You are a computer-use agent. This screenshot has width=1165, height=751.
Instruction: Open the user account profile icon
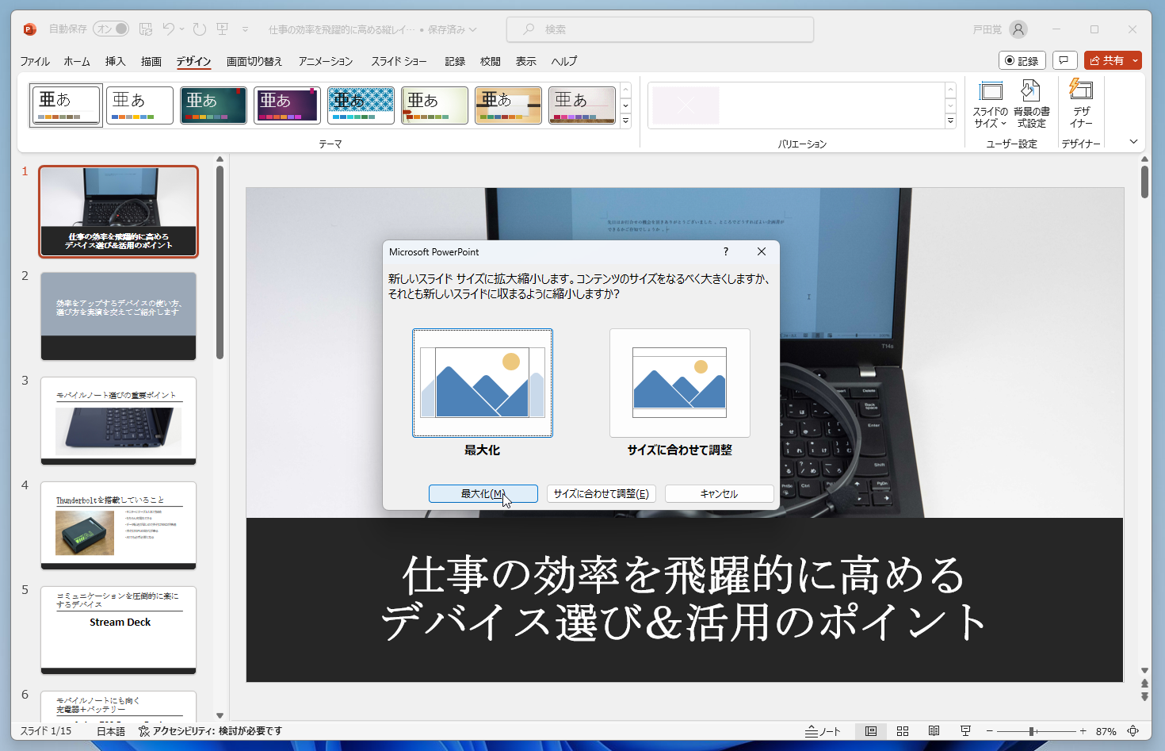point(1018,29)
